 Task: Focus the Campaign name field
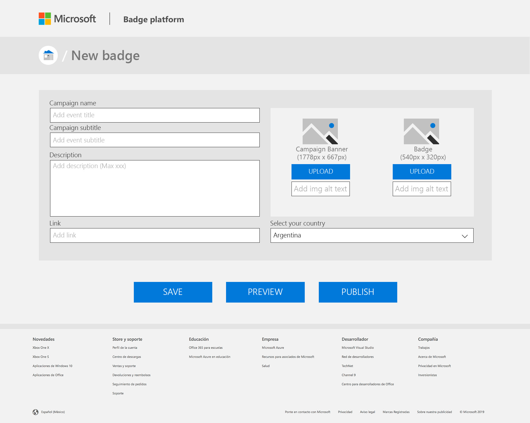coord(155,115)
